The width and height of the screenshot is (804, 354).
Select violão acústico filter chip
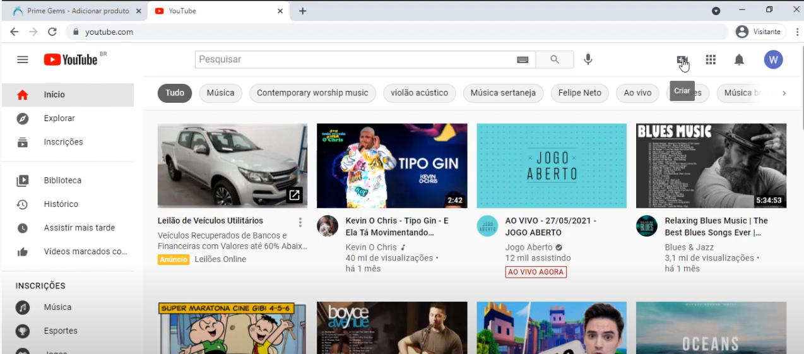tap(420, 93)
